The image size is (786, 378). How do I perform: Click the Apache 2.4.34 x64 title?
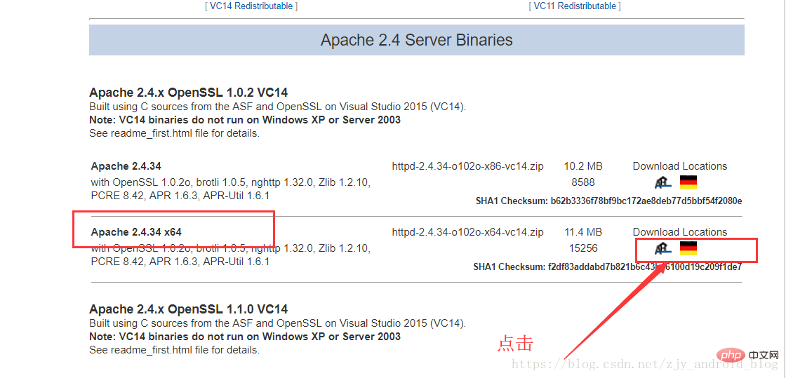136,232
